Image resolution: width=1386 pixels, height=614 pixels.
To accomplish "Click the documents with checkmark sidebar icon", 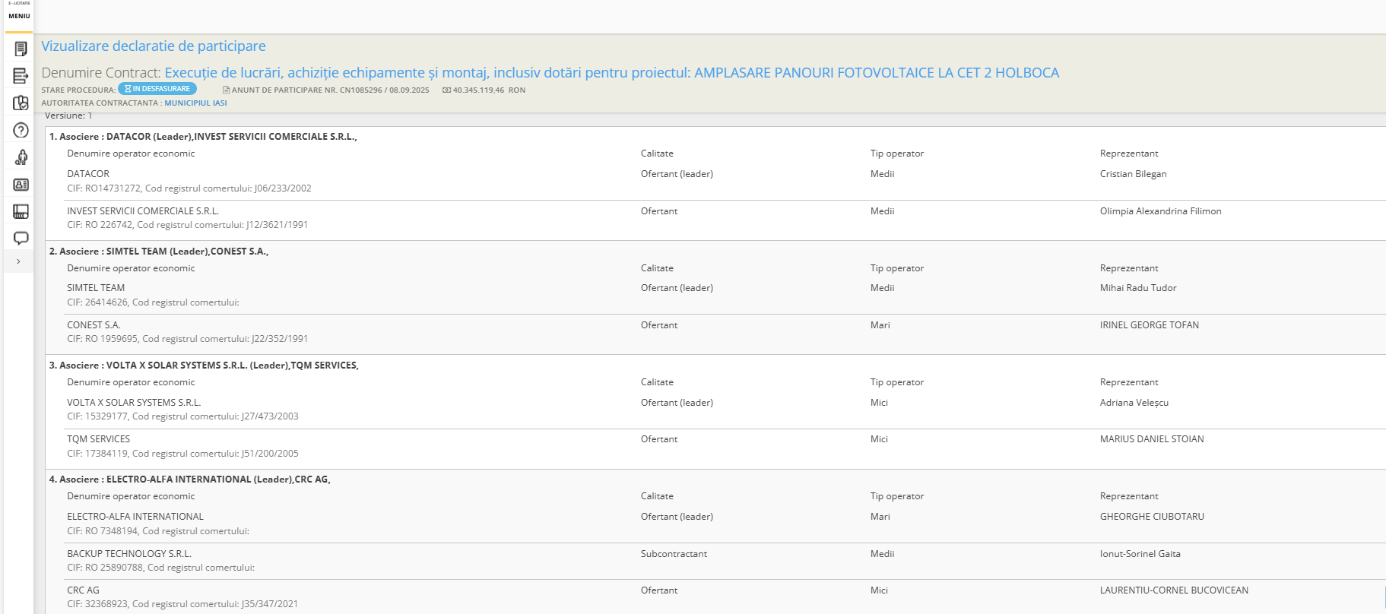I will click(21, 103).
